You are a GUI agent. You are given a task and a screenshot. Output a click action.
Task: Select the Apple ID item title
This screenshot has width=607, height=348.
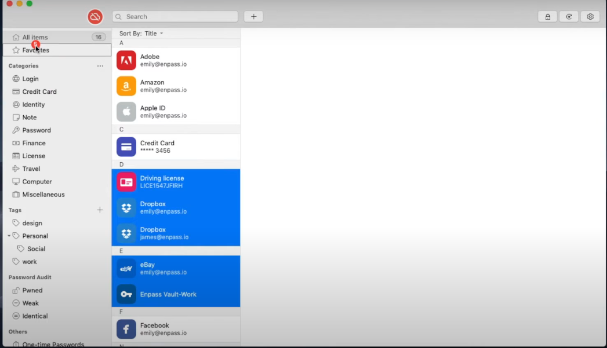pos(152,108)
